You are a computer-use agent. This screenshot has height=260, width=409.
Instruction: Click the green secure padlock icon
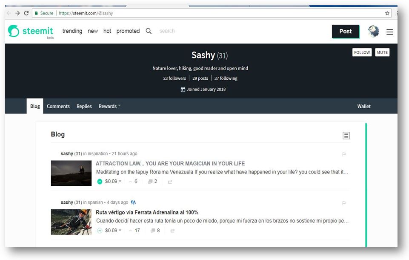(x=36, y=13)
